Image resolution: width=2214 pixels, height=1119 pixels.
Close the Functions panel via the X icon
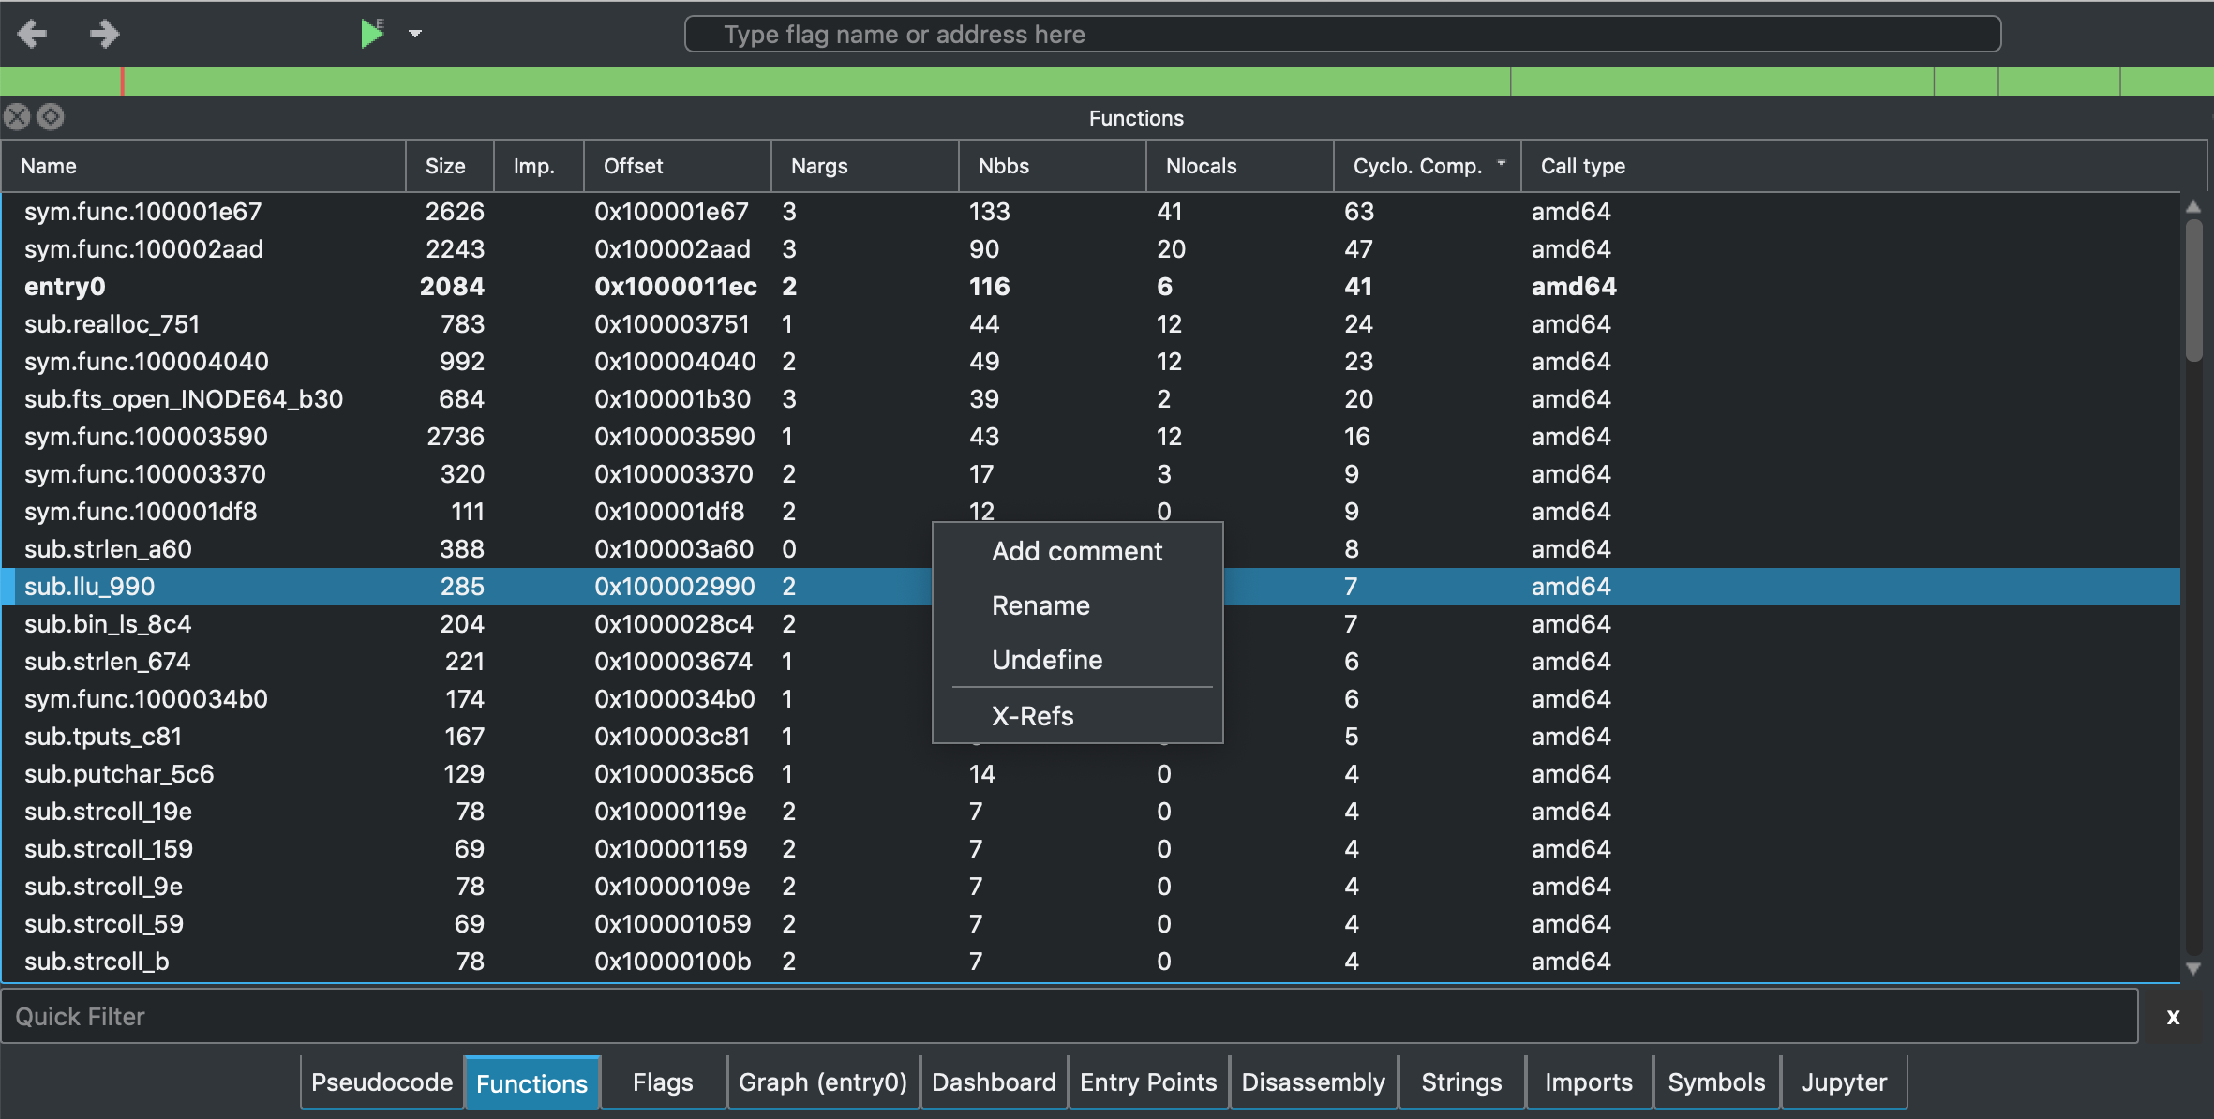pos(15,115)
